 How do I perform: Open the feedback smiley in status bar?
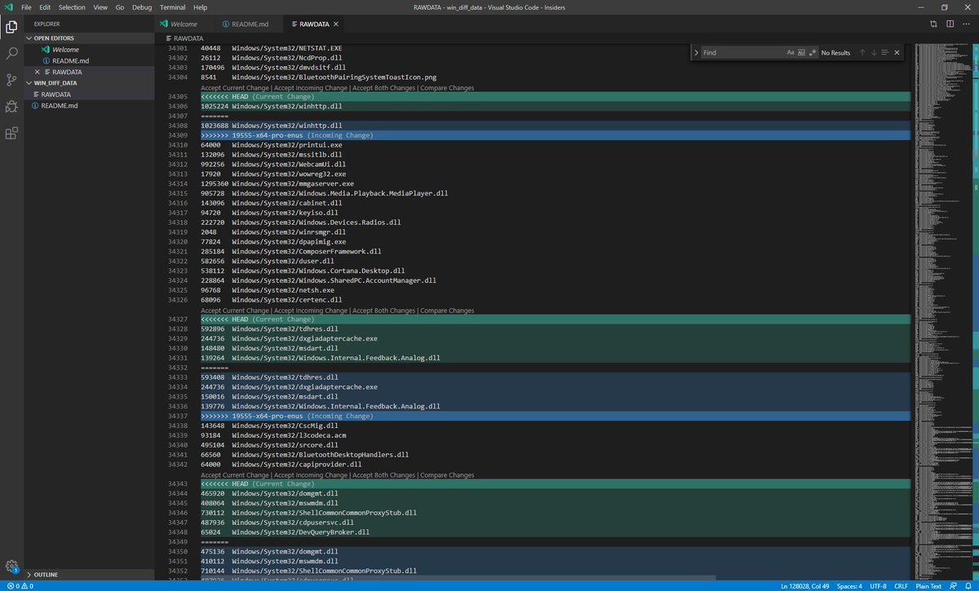click(x=955, y=585)
